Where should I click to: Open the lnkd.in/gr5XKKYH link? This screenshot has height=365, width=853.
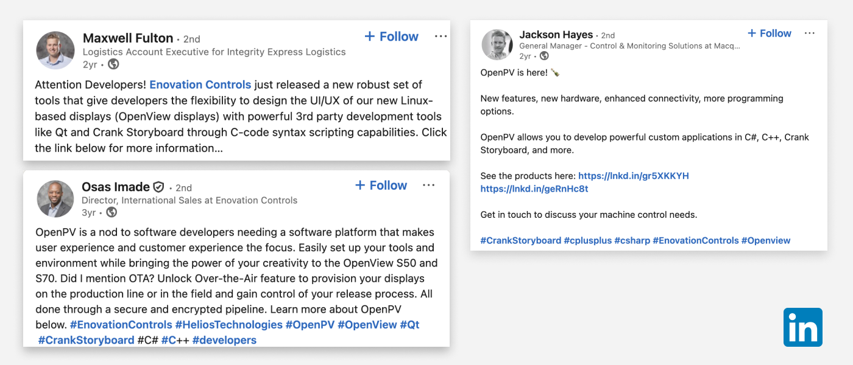pos(634,176)
